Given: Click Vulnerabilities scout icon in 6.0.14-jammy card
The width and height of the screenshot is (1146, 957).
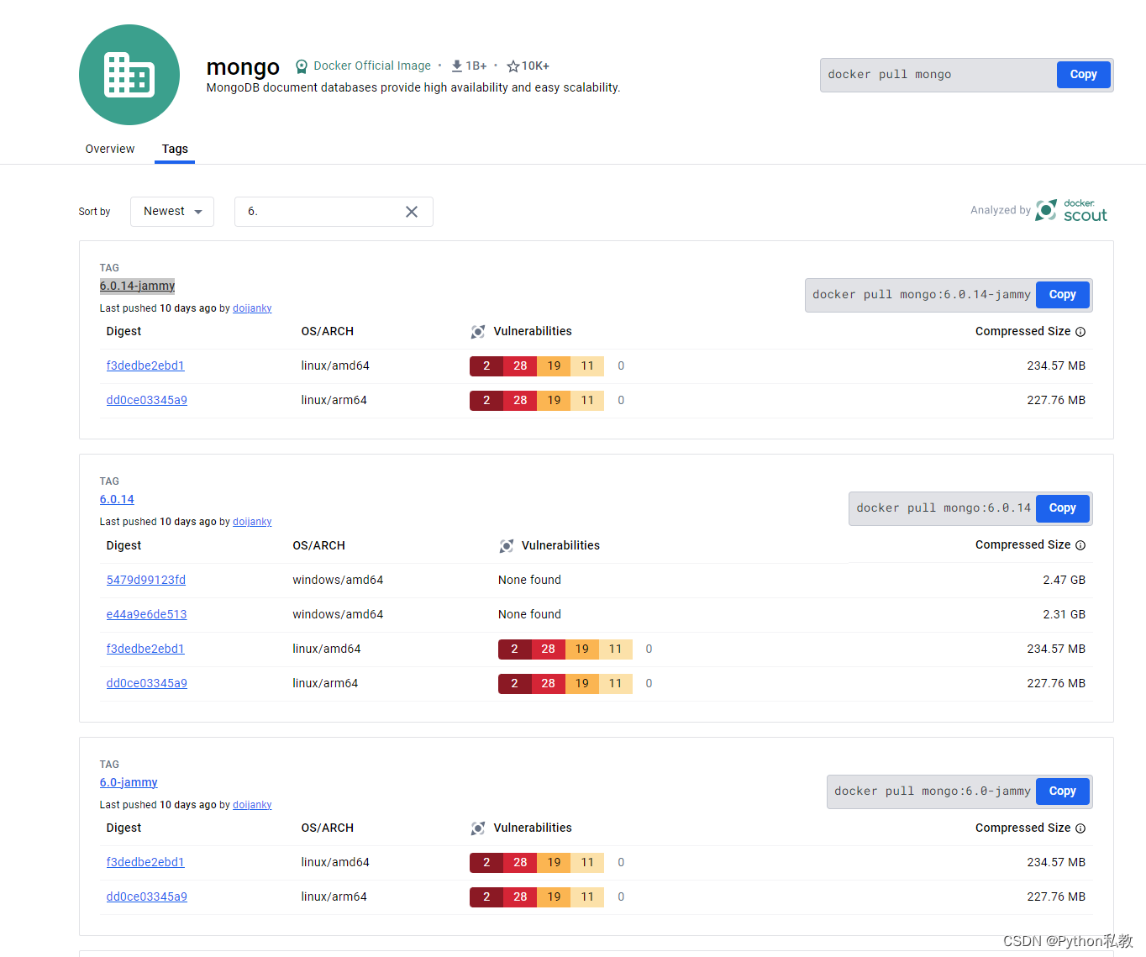Looking at the screenshot, I should click(478, 332).
